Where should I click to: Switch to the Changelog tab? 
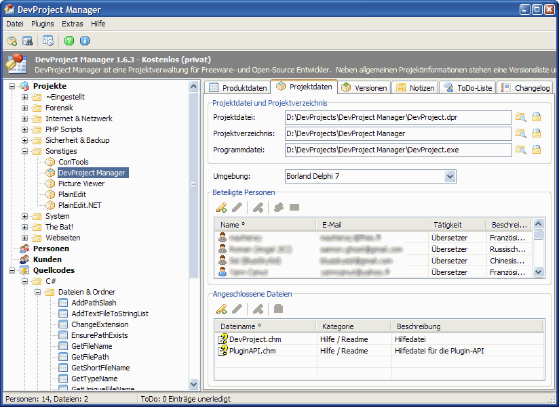(x=525, y=88)
